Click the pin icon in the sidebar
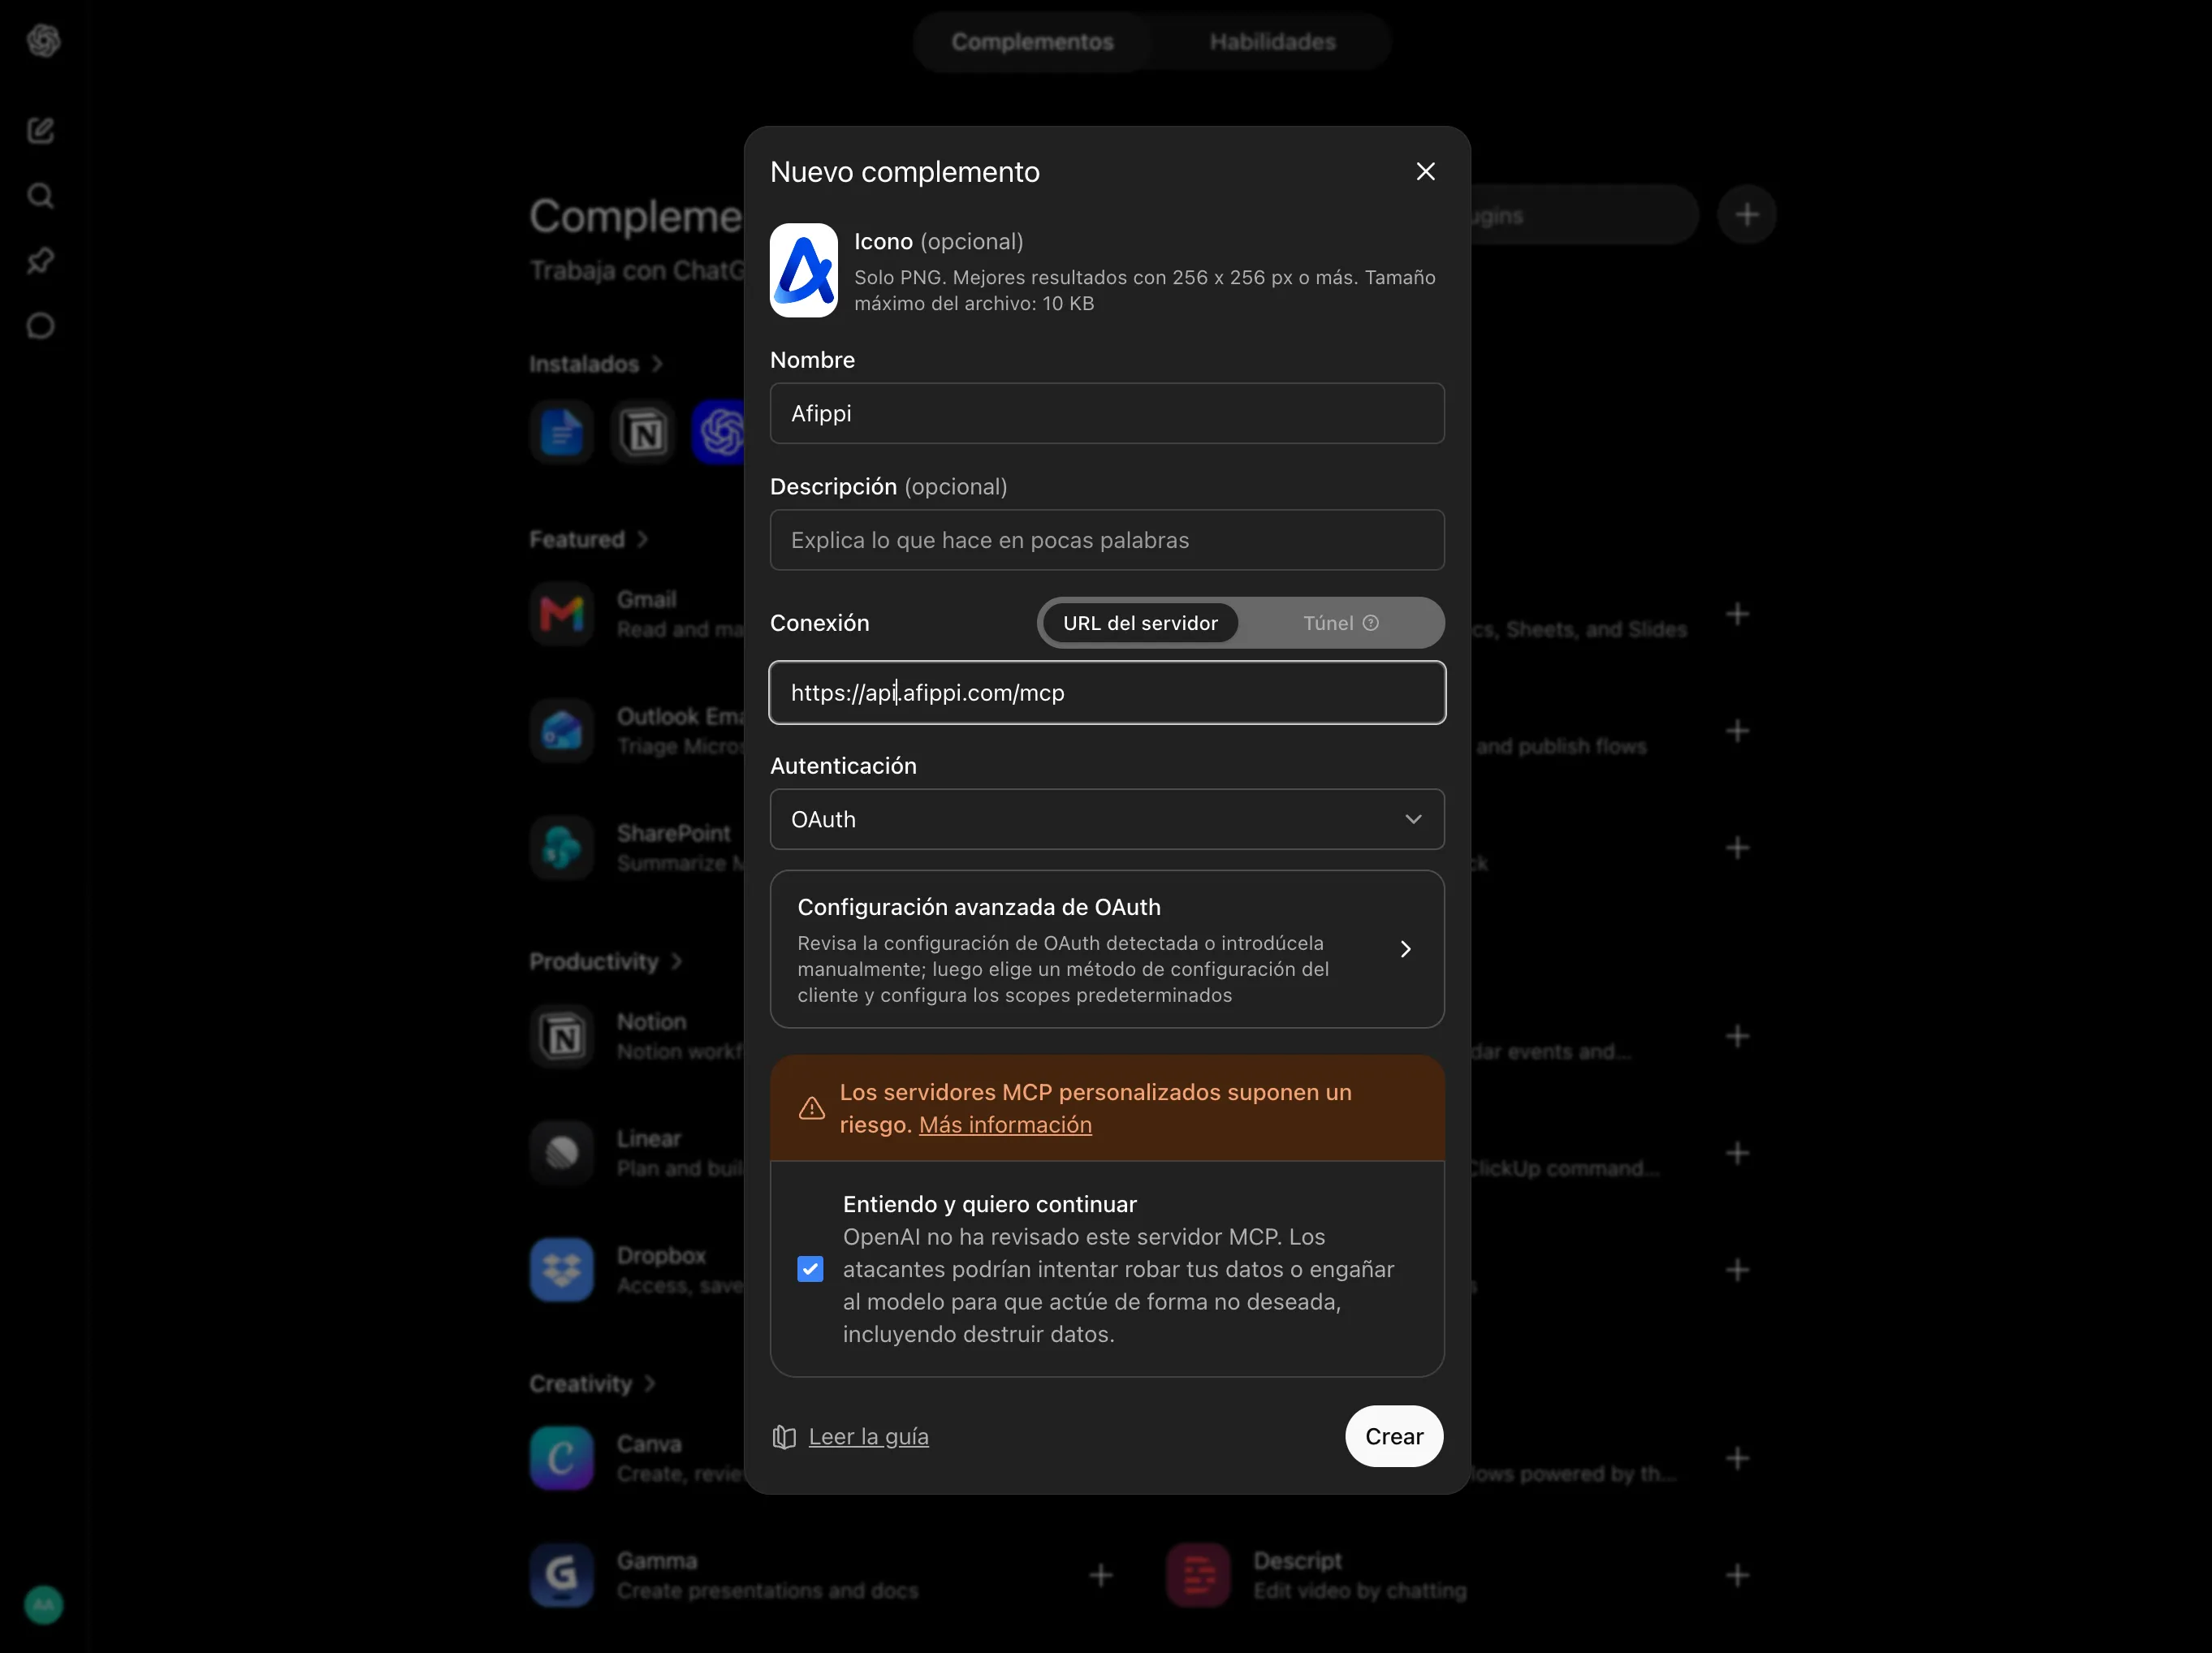 point(41,260)
